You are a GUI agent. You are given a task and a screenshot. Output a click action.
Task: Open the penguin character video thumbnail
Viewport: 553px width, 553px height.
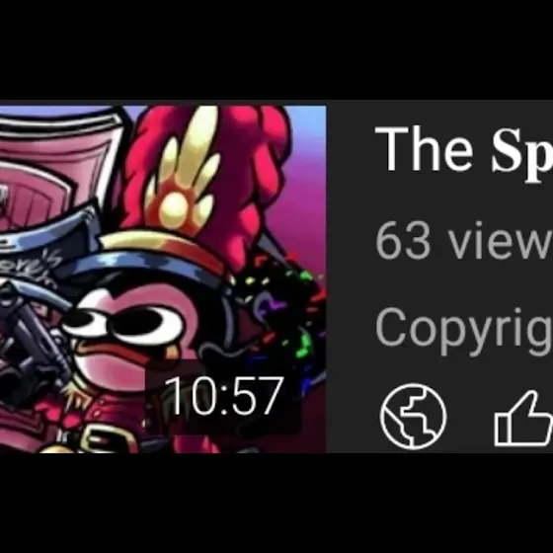pyautogui.click(x=163, y=278)
